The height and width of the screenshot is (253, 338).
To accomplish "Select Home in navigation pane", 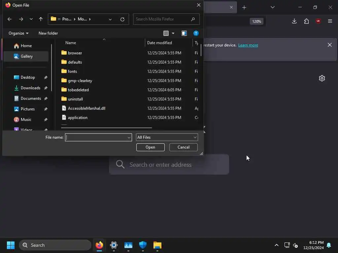I will (x=26, y=45).
